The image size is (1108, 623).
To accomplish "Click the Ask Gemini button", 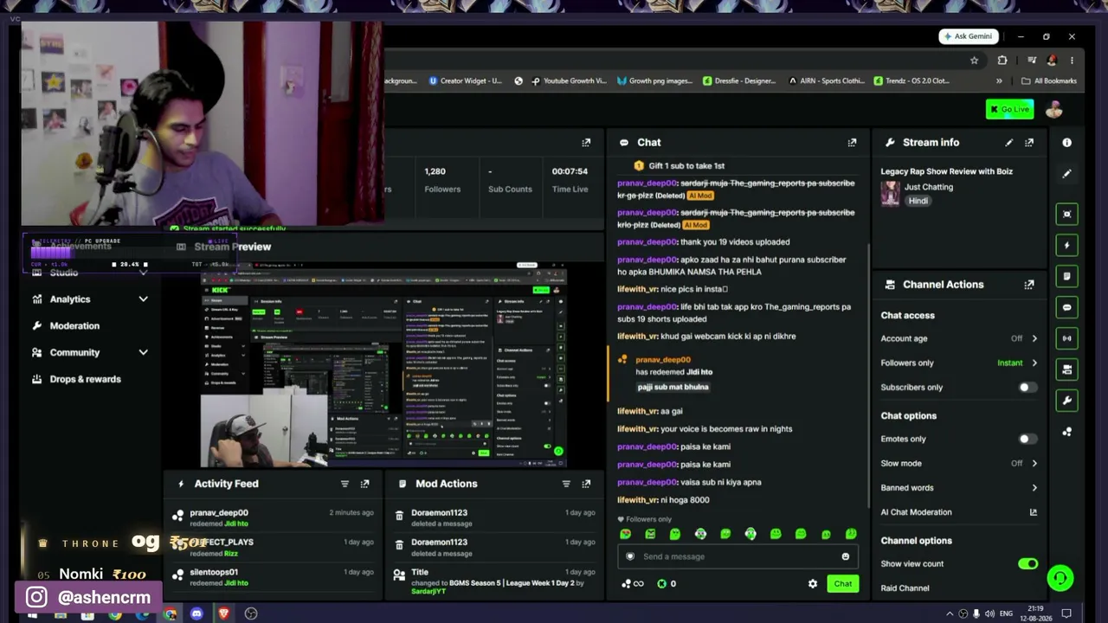I will (968, 36).
